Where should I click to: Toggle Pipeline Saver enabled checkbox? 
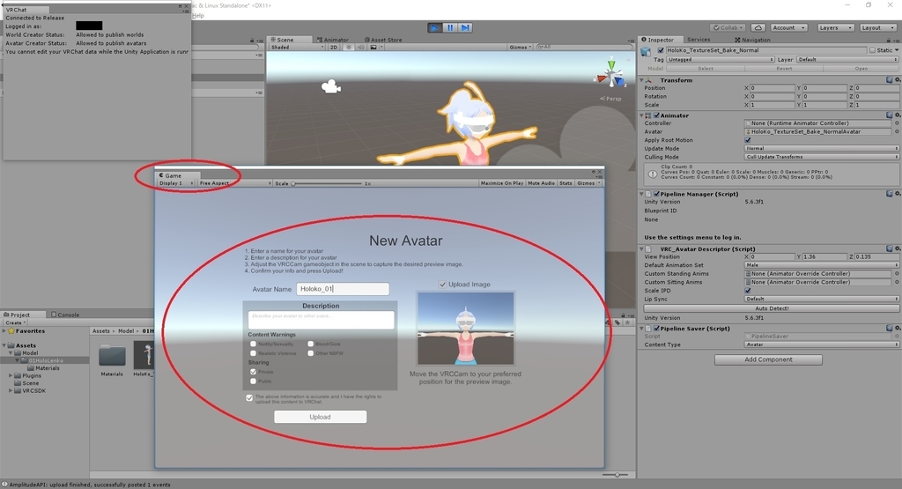coord(656,329)
